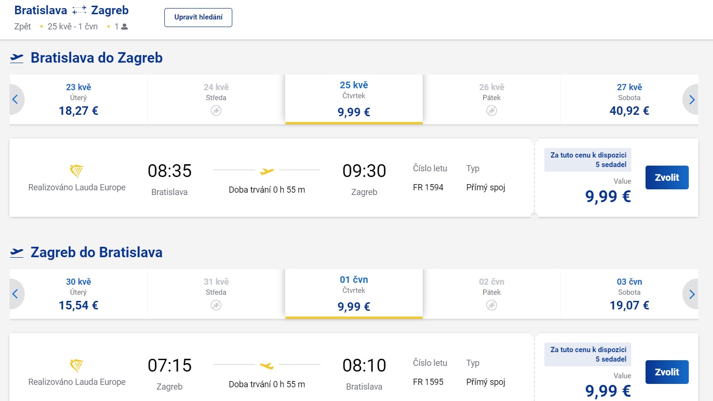The width and height of the screenshot is (713, 401).
Task: Click the Lauda Europe logo on return flight
Action: click(x=76, y=365)
